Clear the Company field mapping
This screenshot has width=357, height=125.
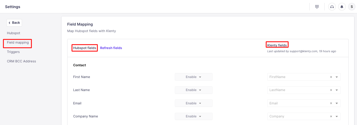tap(331, 116)
